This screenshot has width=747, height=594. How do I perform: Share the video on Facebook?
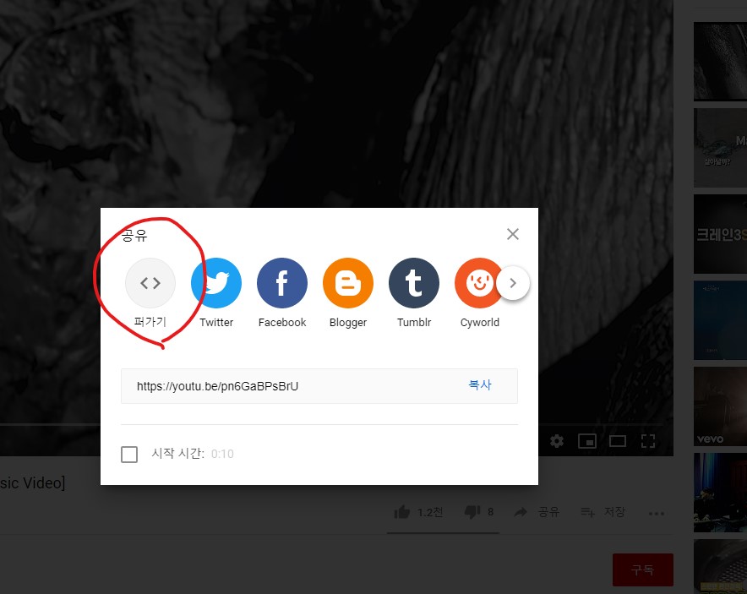pos(282,283)
